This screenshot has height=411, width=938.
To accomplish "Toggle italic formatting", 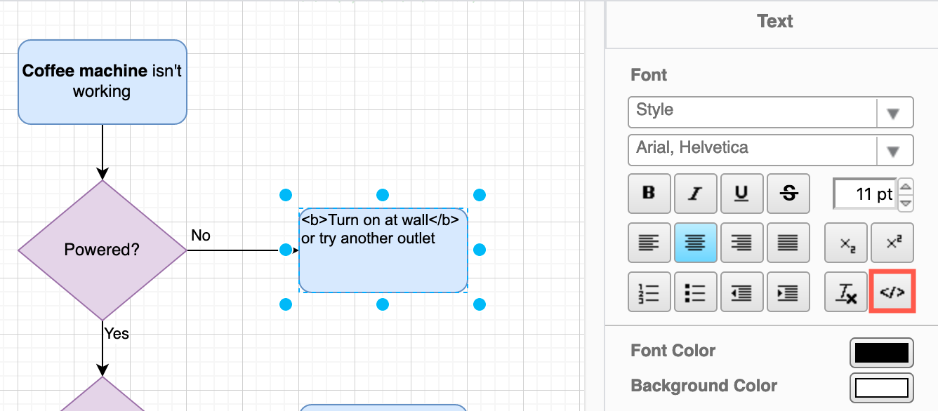I will coord(695,193).
